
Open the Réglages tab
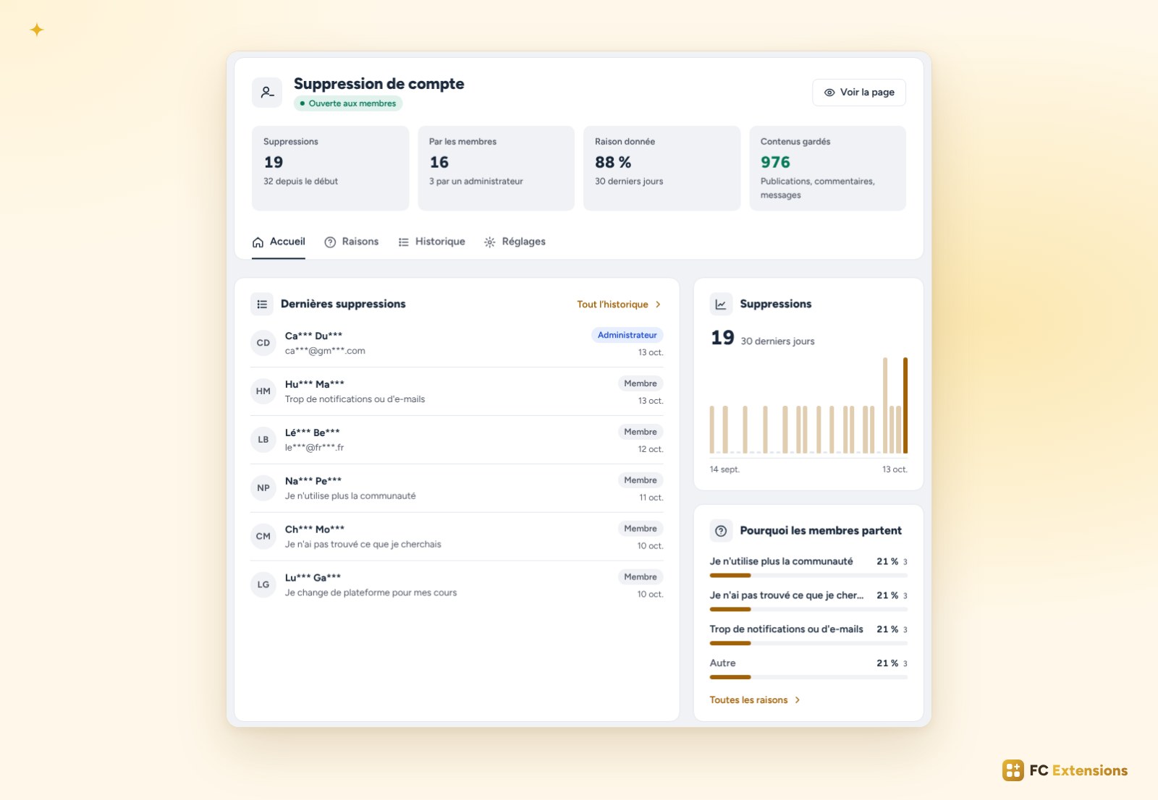coord(515,242)
